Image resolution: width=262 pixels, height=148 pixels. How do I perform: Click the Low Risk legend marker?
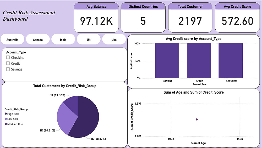click(x=6, y=119)
